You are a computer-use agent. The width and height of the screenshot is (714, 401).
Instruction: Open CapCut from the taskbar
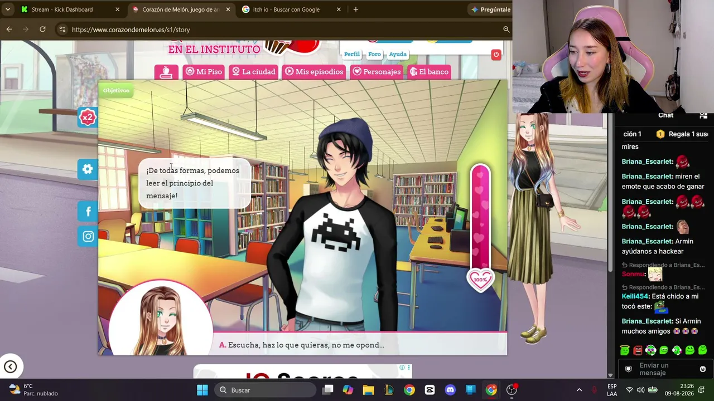point(430,390)
